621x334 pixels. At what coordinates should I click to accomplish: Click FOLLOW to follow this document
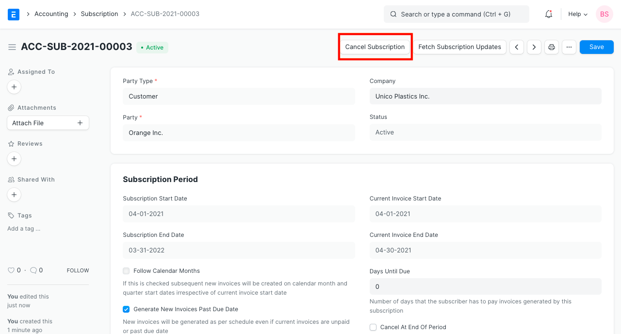(78, 270)
